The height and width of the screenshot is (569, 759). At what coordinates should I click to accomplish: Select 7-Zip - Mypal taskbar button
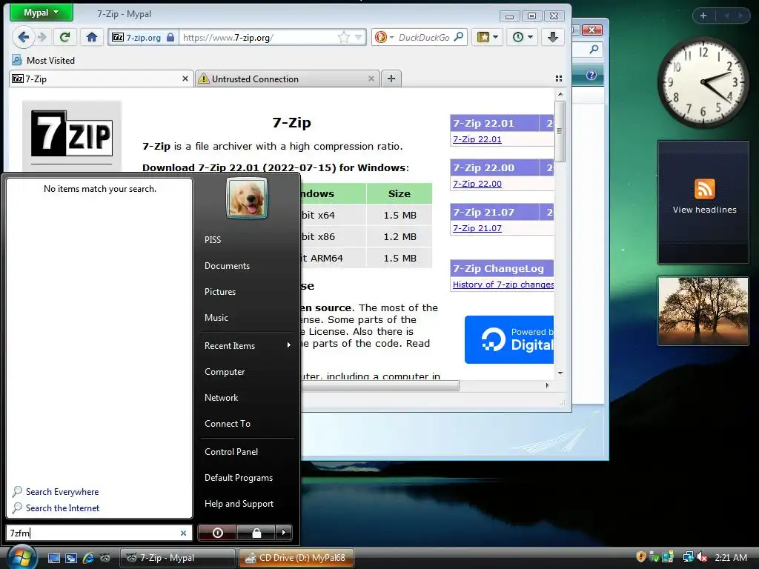(177, 558)
